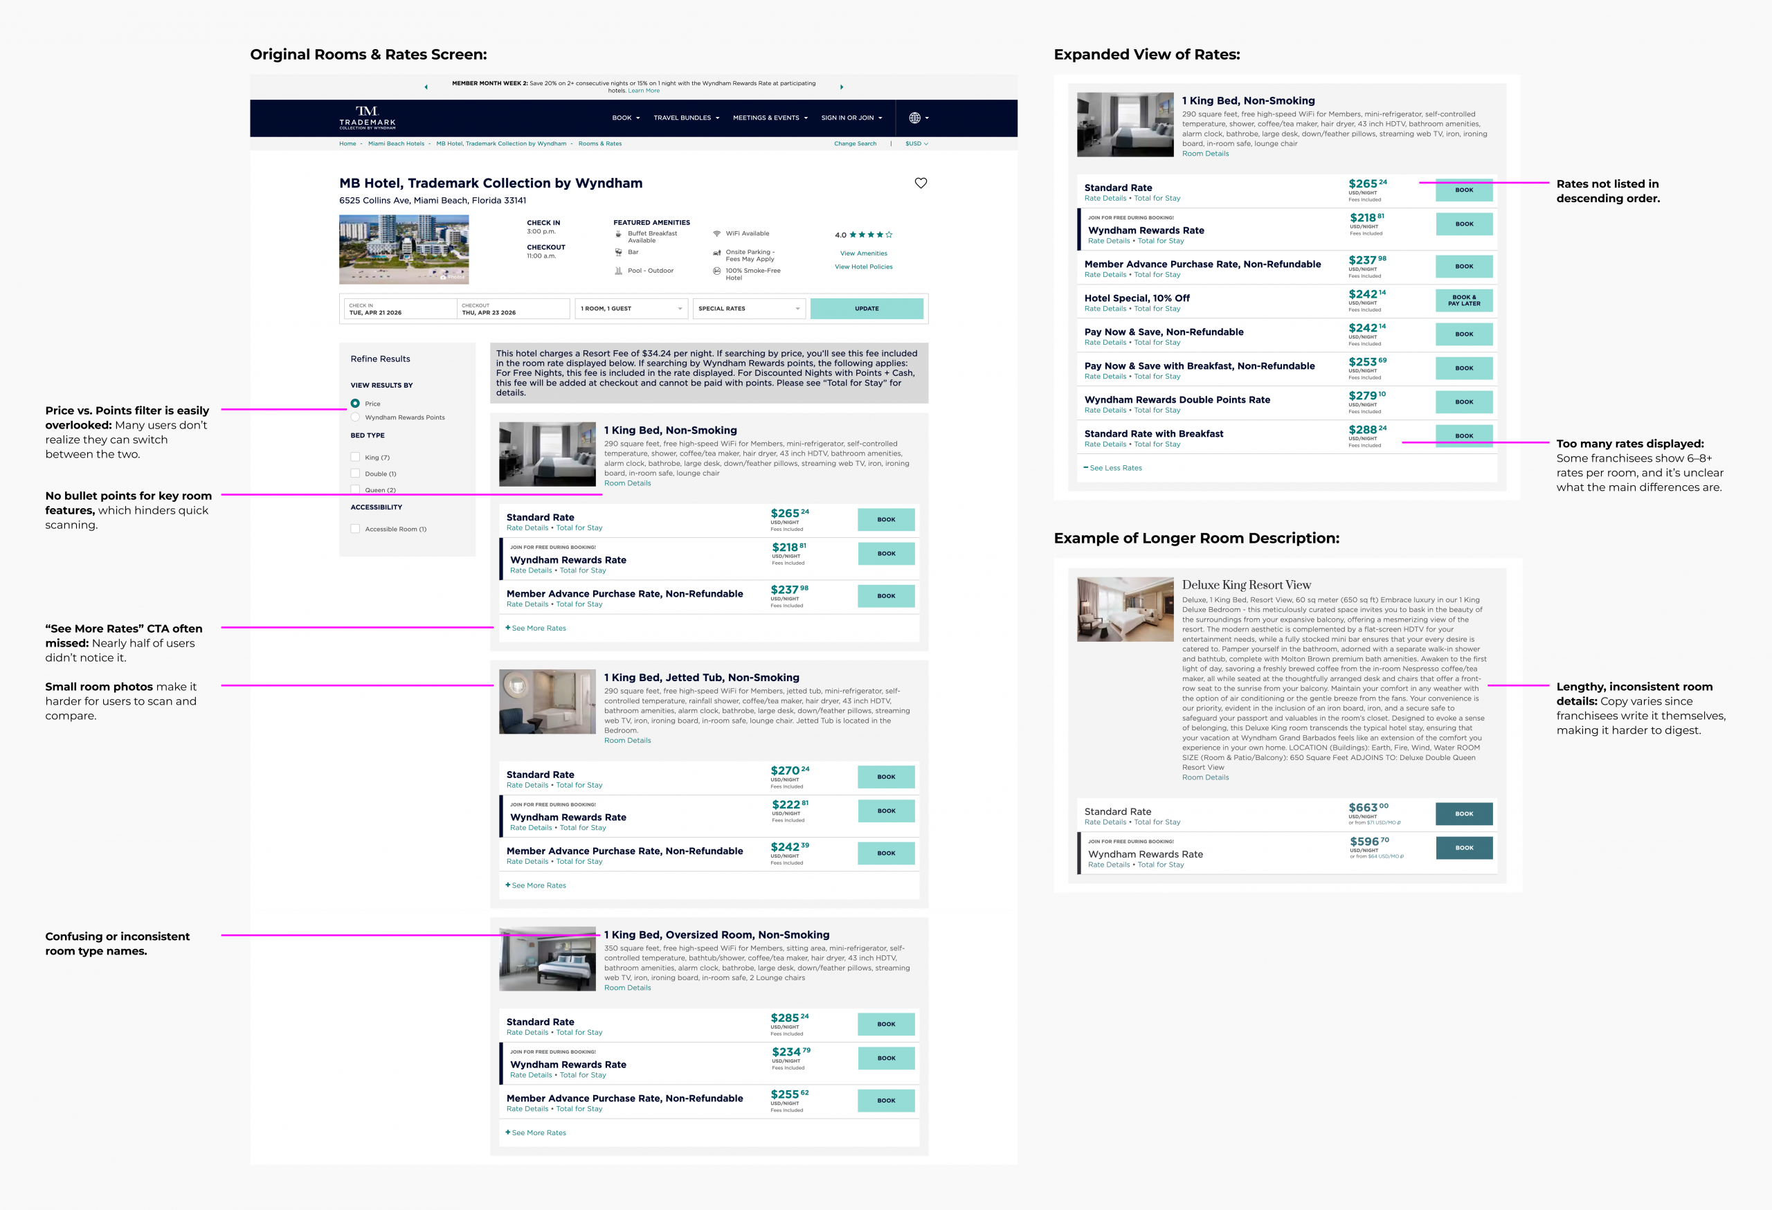Click the Check In date field
This screenshot has height=1210, width=1772.
pos(400,309)
